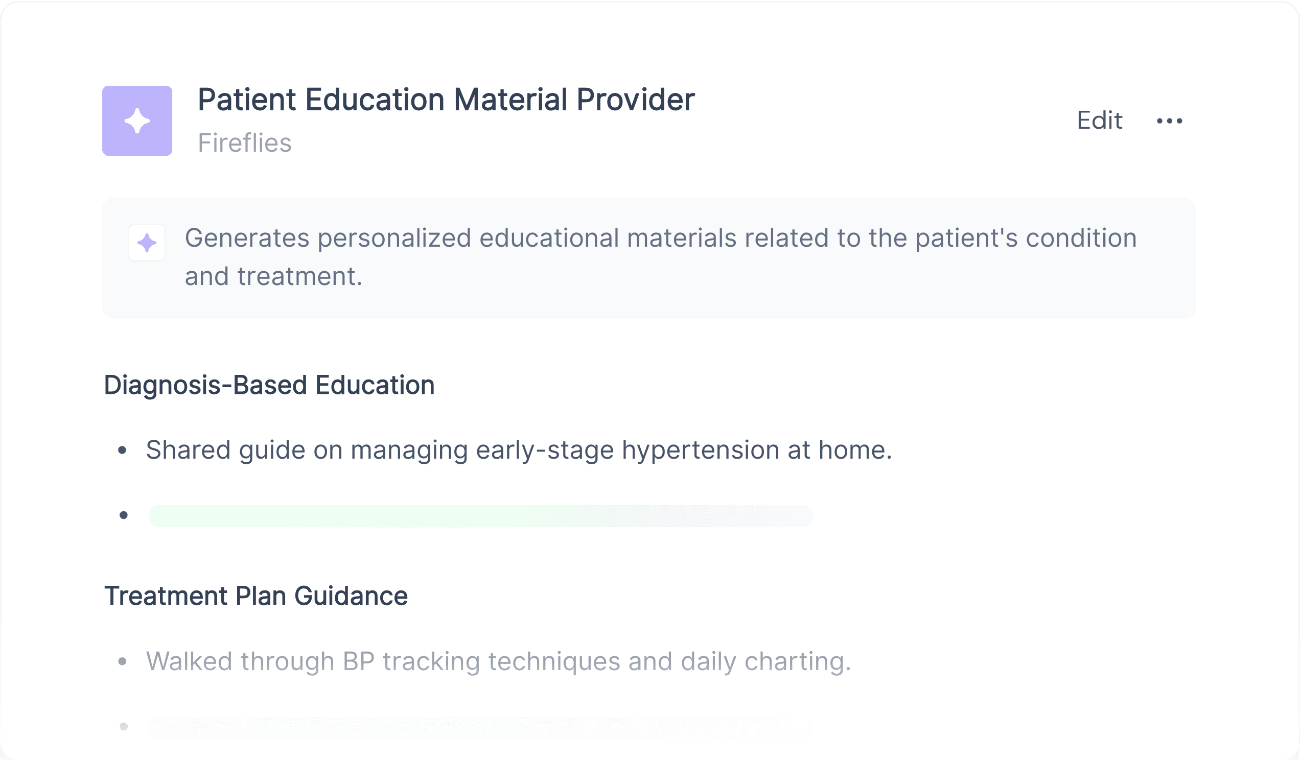Click the hypertension guide bullet text
The width and height of the screenshot is (1300, 760).
point(519,449)
